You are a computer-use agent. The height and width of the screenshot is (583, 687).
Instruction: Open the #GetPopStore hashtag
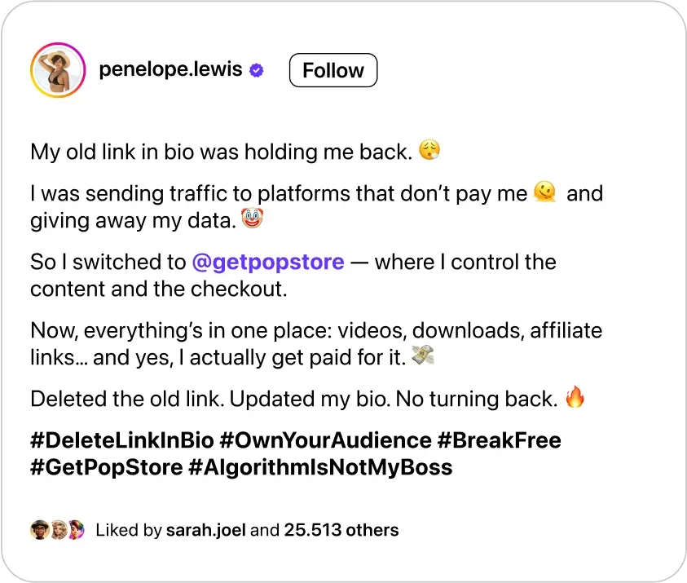(107, 467)
